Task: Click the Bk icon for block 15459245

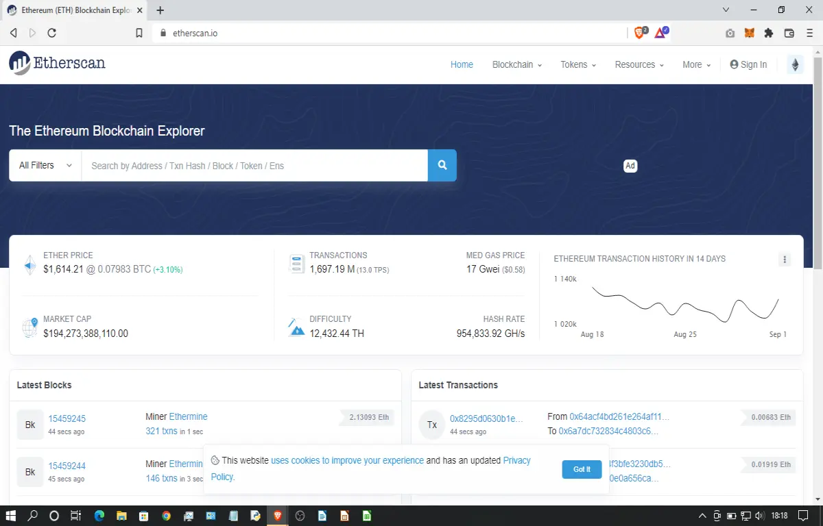Action: coord(30,425)
